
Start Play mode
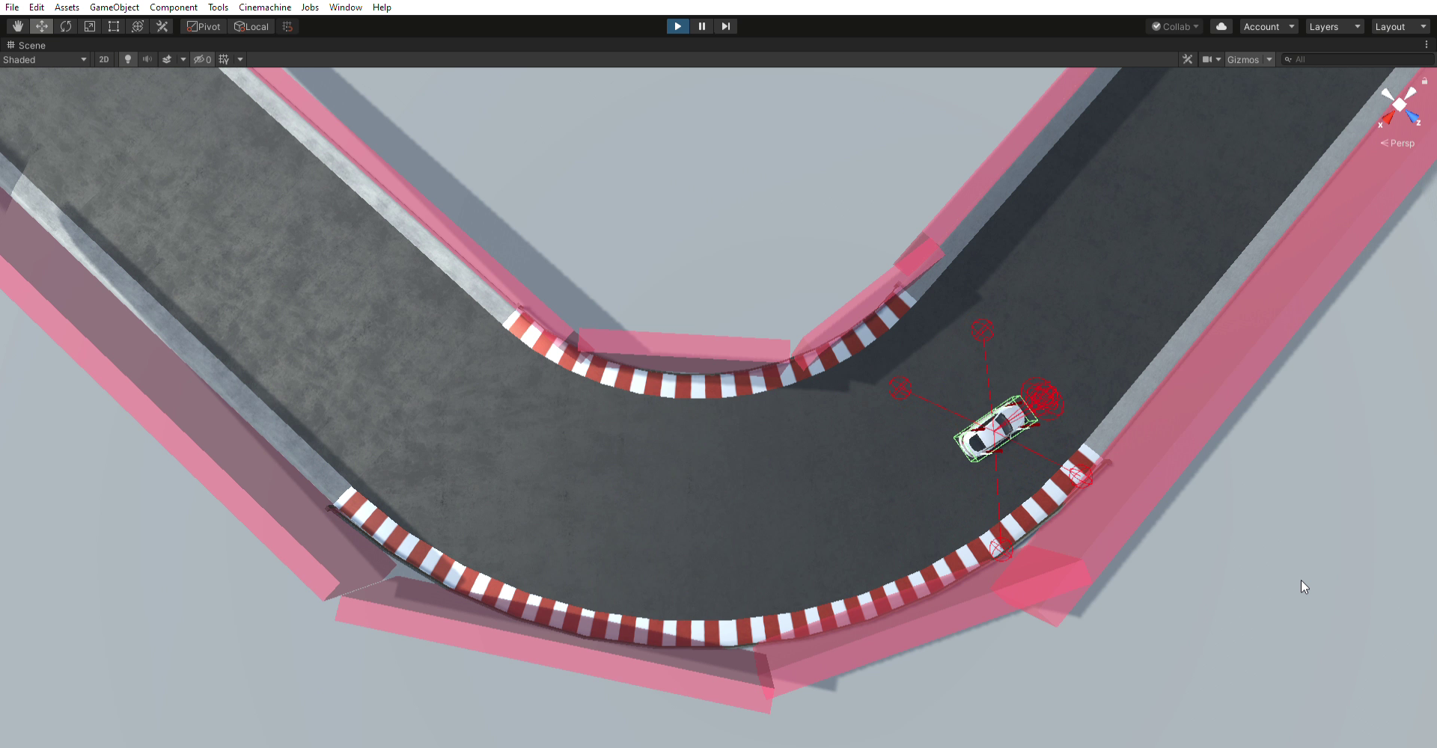tap(677, 26)
